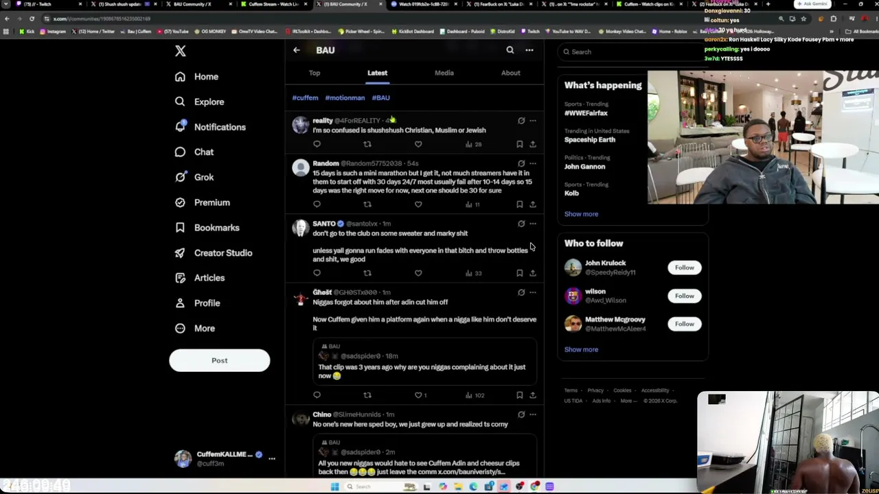The height and width of the screenshot is (494, 879).
Task: Filter posts by #motionman hashtag
Action: 345,98
